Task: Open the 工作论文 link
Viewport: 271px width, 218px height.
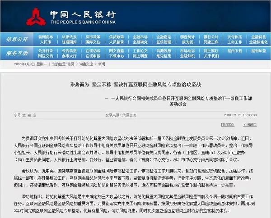Action: coord(140,51)
